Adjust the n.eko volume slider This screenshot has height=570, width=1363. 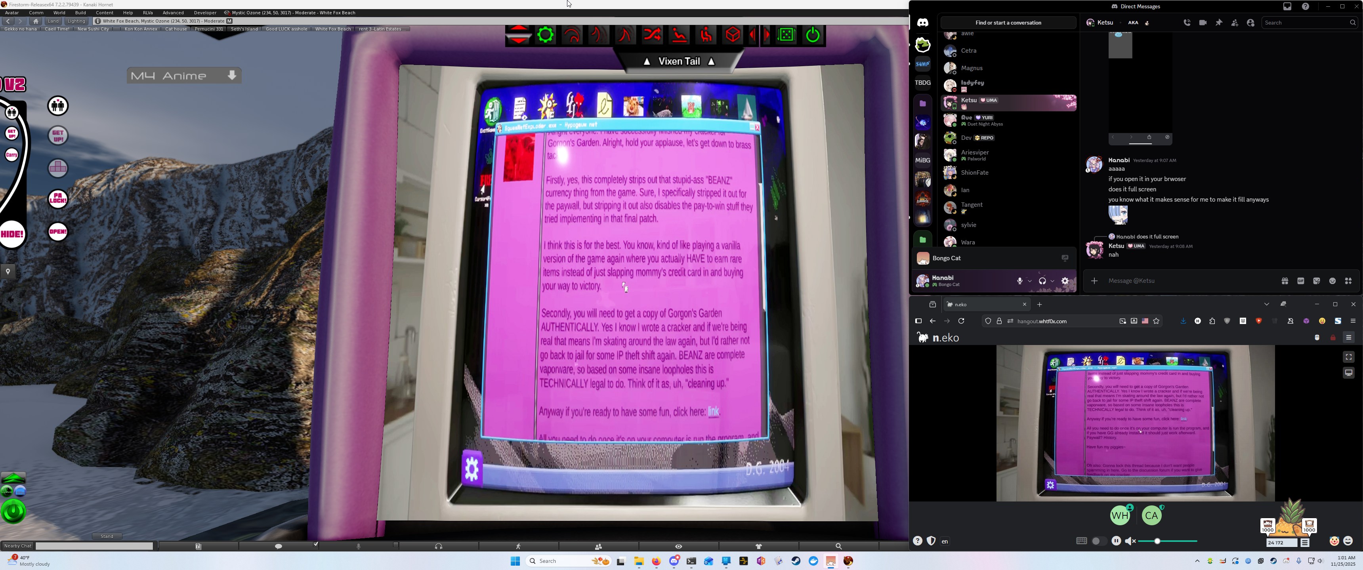(x=1157, y=541)
